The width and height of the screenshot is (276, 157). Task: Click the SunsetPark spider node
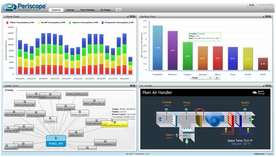(50, 119)
